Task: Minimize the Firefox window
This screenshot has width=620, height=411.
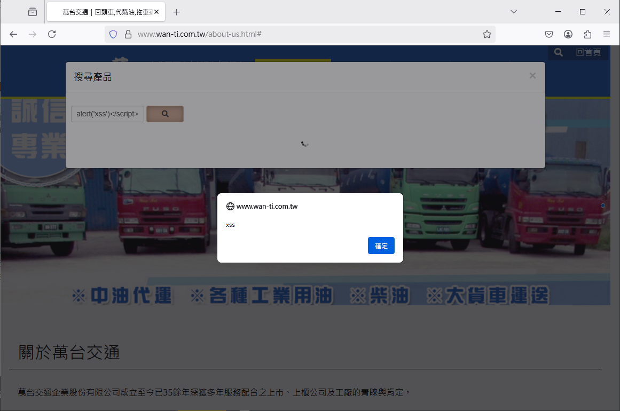Action: (558, 12)
